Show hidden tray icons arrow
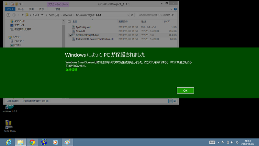This screenshot has height=146, width=259. point(218,142)
